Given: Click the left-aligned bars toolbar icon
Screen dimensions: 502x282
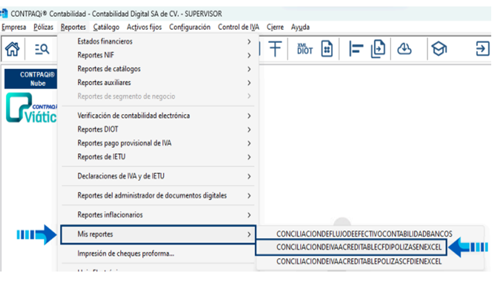Looking at the screenshot, I should [x=356, y=49].
